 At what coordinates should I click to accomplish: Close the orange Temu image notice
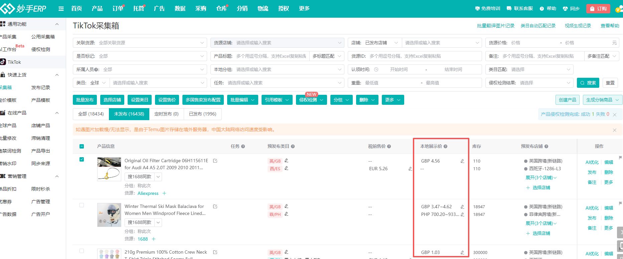coord(614,130)
